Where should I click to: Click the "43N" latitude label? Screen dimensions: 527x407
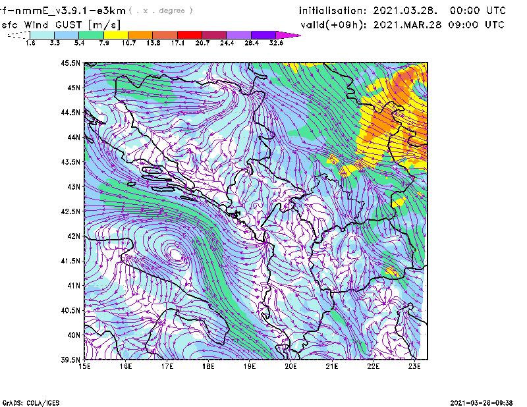tap(74, 186)
